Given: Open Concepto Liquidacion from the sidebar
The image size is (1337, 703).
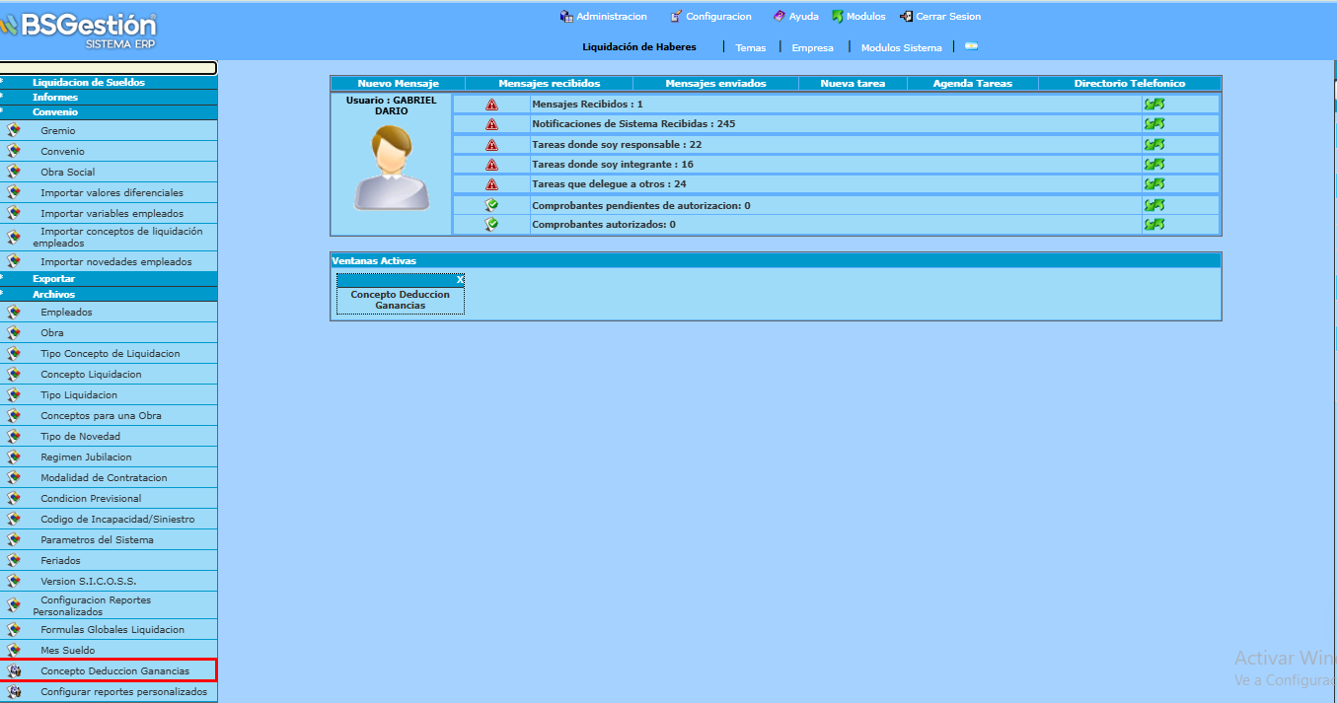Looking at the screenshot, I should coord(91,375).
